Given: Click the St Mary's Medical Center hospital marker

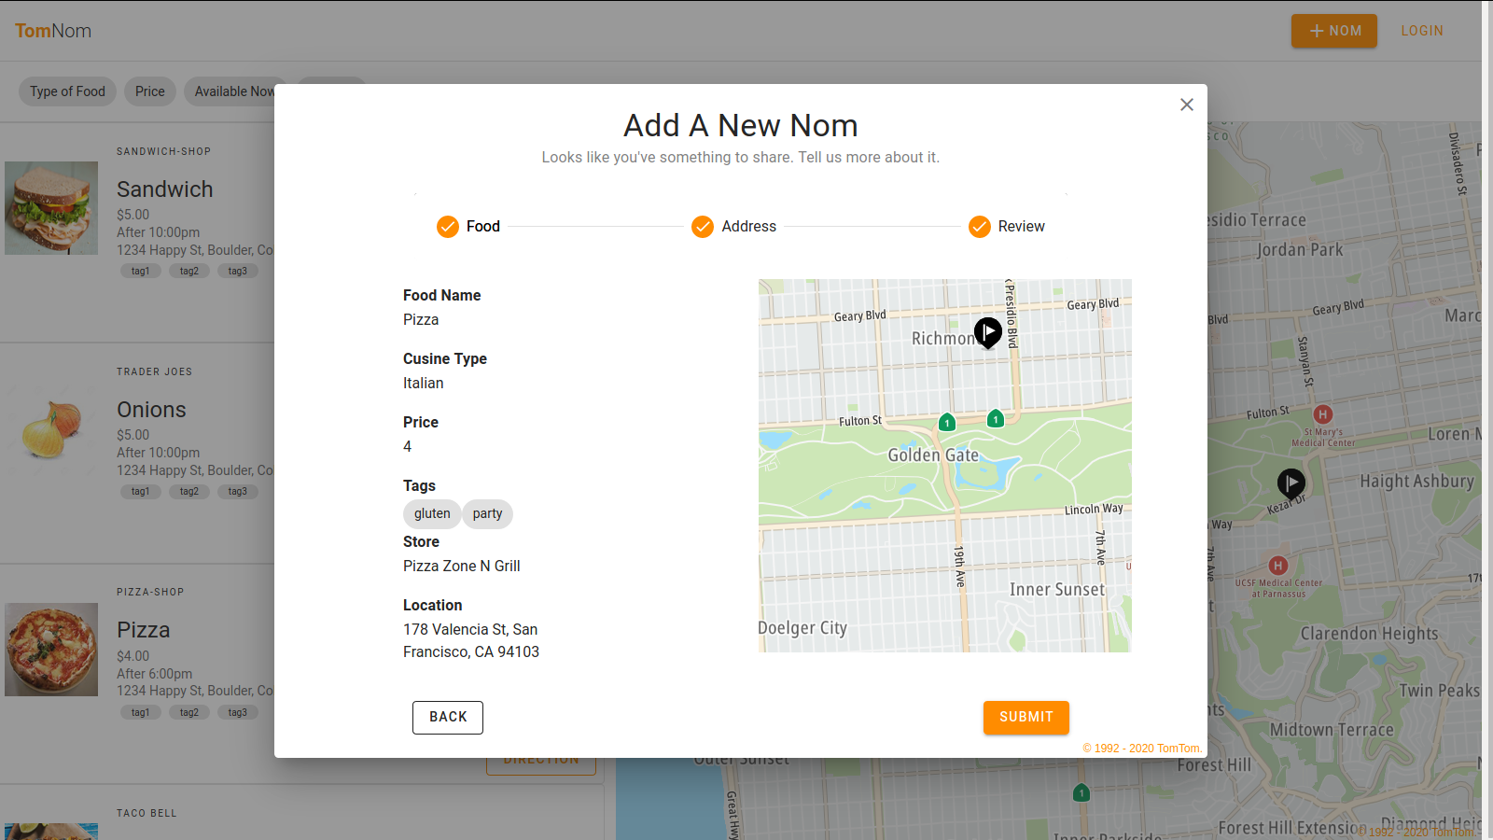Looking at the screenshot, I should click(x=1322, y=414).
